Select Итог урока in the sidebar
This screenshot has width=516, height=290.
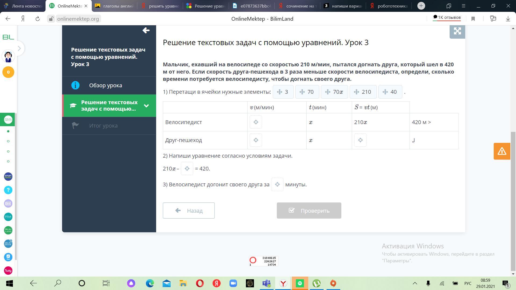click(x=103, y=126)
